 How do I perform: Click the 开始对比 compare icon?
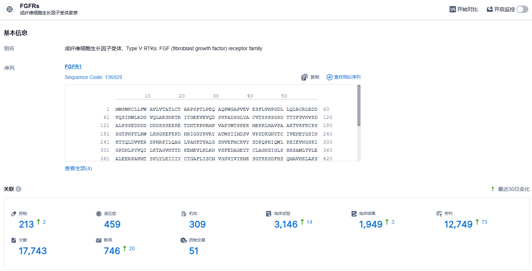point(452,9)
